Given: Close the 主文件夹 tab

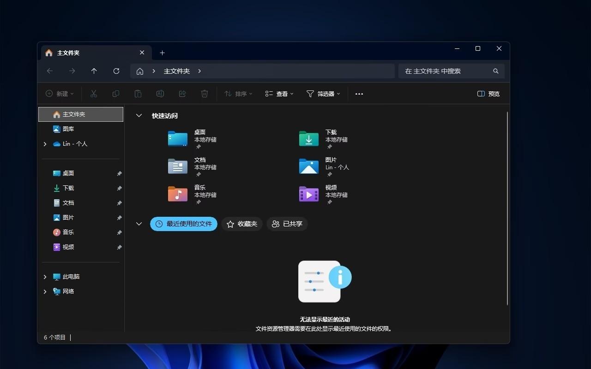Looking at the screenshot, I should (x=142, y=53).
